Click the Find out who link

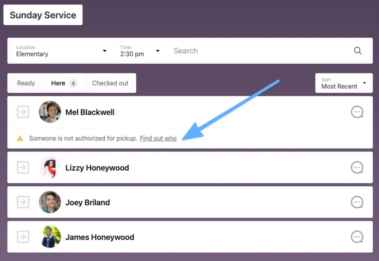pos(158,138)
